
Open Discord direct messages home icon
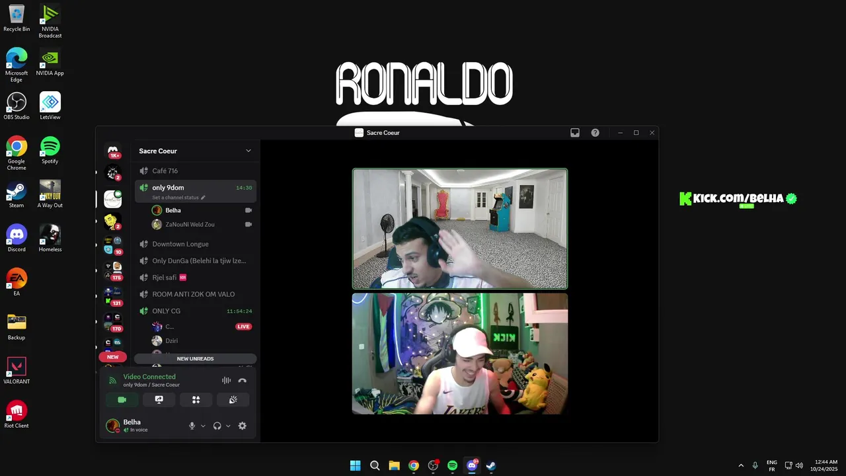(113, 151)
